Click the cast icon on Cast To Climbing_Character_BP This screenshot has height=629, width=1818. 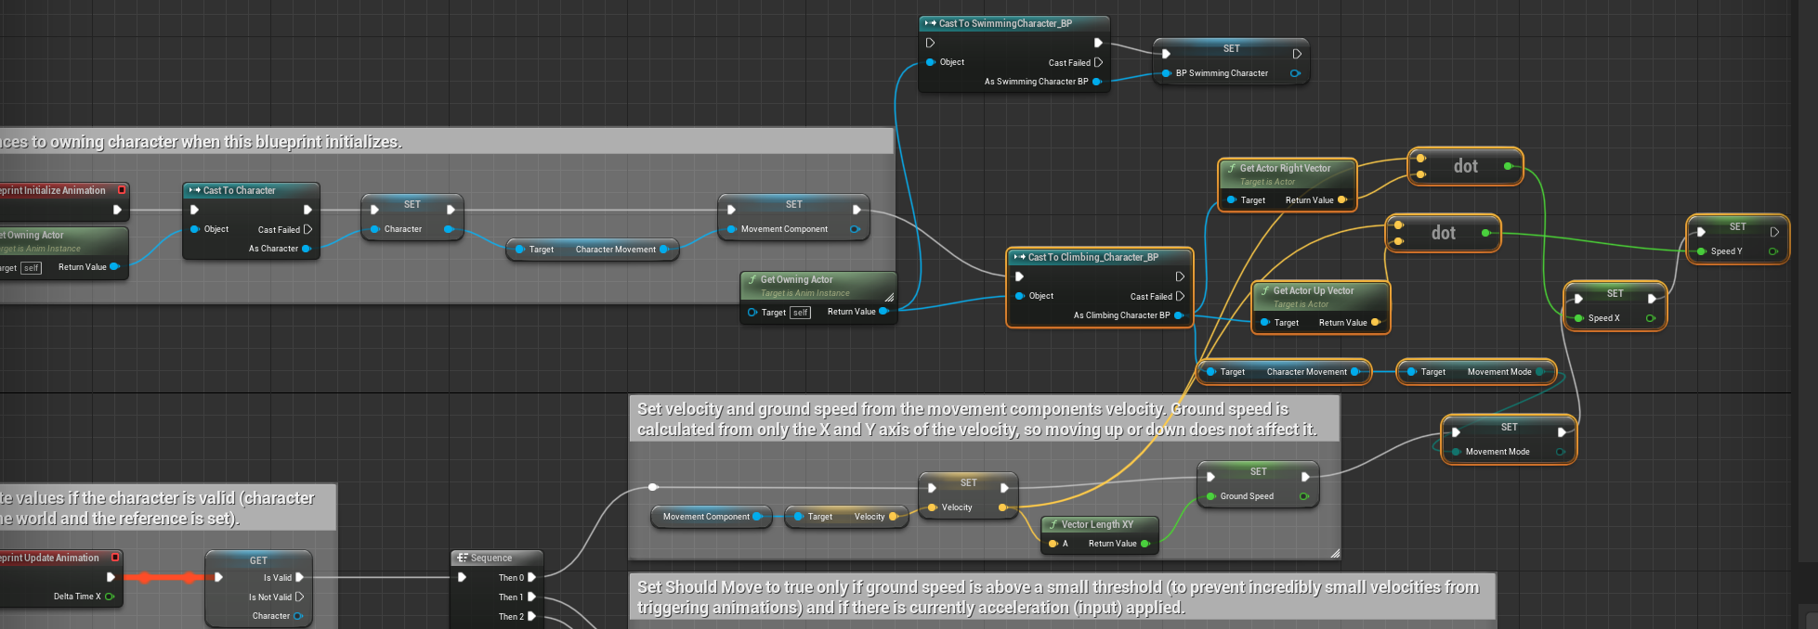click(1019, 258)
